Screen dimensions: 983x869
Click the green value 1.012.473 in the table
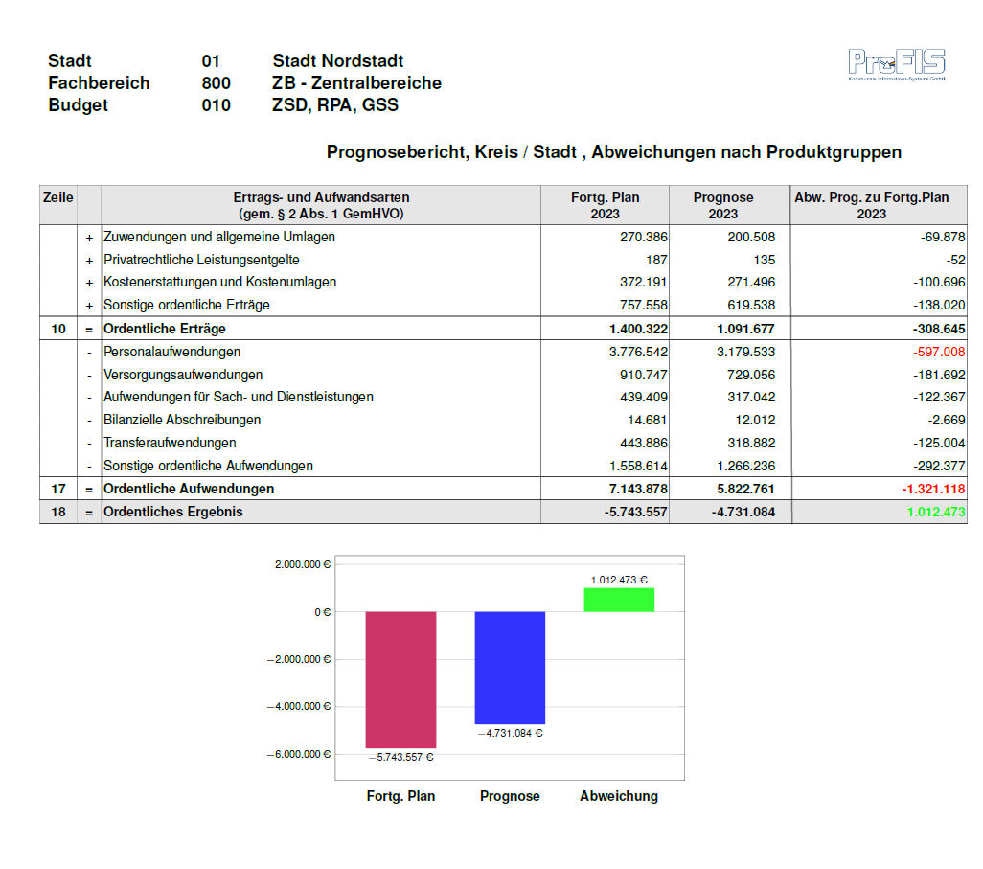pos(935,512)
